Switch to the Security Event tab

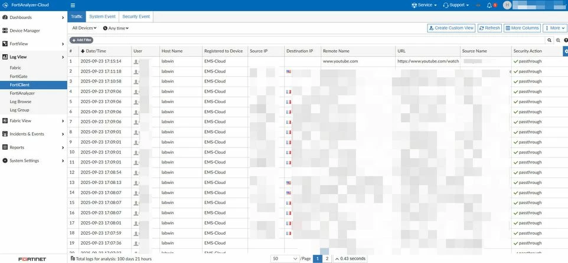click(136, 17)
